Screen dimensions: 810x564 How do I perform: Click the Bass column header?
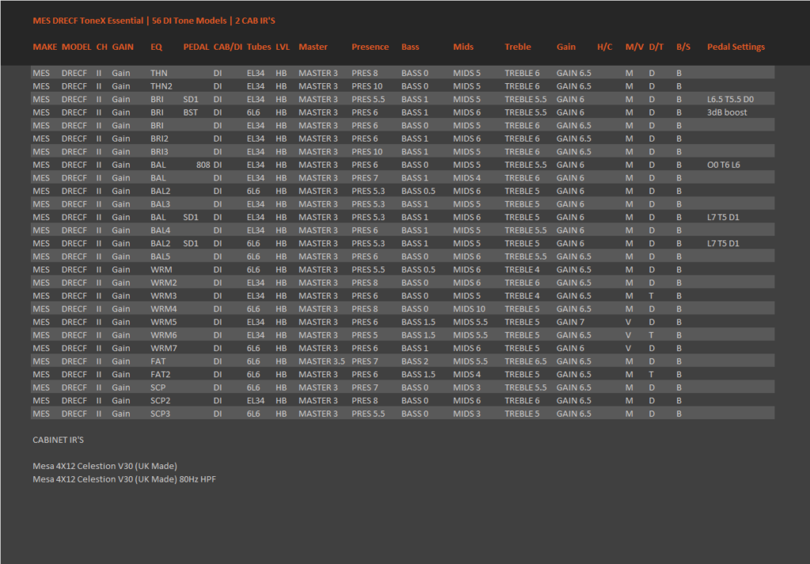411,47
